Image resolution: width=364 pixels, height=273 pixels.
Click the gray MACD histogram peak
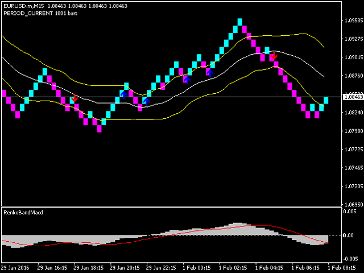click(239, 224)
